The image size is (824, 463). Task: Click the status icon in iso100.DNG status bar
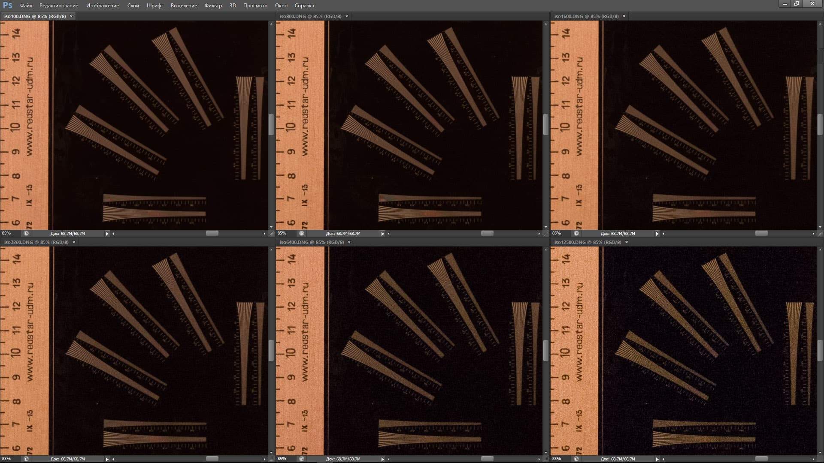click(26, 234)
